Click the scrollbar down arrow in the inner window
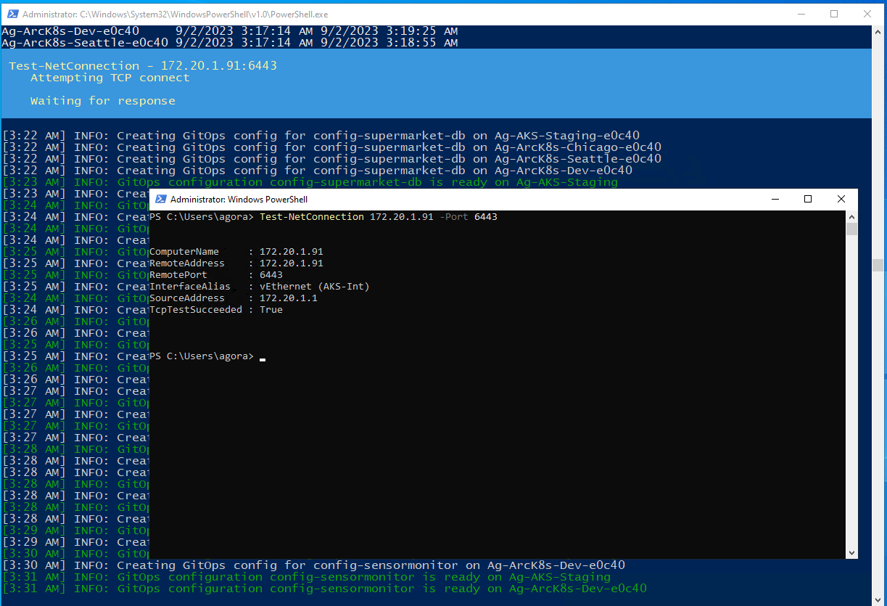Screen dimensions: 887x606 [x=851, y=552]
